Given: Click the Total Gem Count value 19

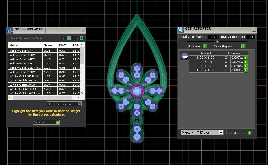Looking at the screenshot, I should pyautogui.click(x=251, y=37).
